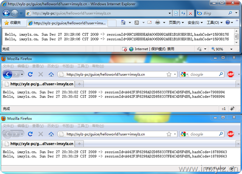Open 书签(B) menu in middle Firefox window
This screenshot has width=242, height=174.
[68, 66]
